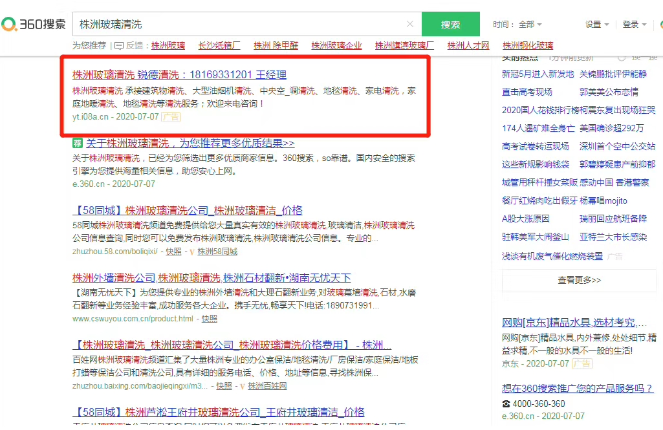Click the green 搜索 button
This screenshot has height=430, width=663.
click(450, 24)
